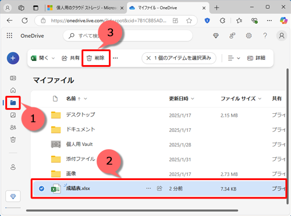Open browser extensions puzzle icon
291x216 pixels.
[222, 20]
